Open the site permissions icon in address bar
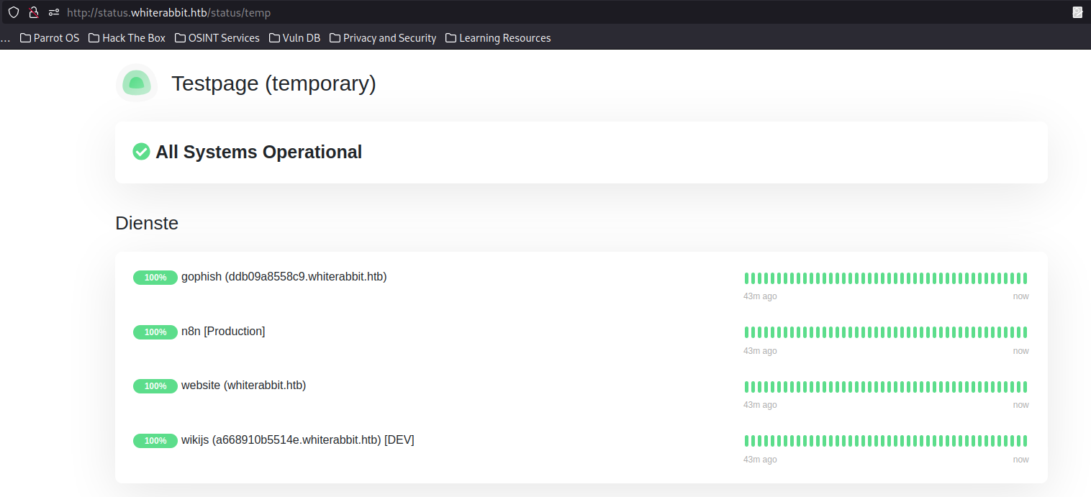Screen dimensions: 1091x497 pyautogui.click(x=54, y=12)
